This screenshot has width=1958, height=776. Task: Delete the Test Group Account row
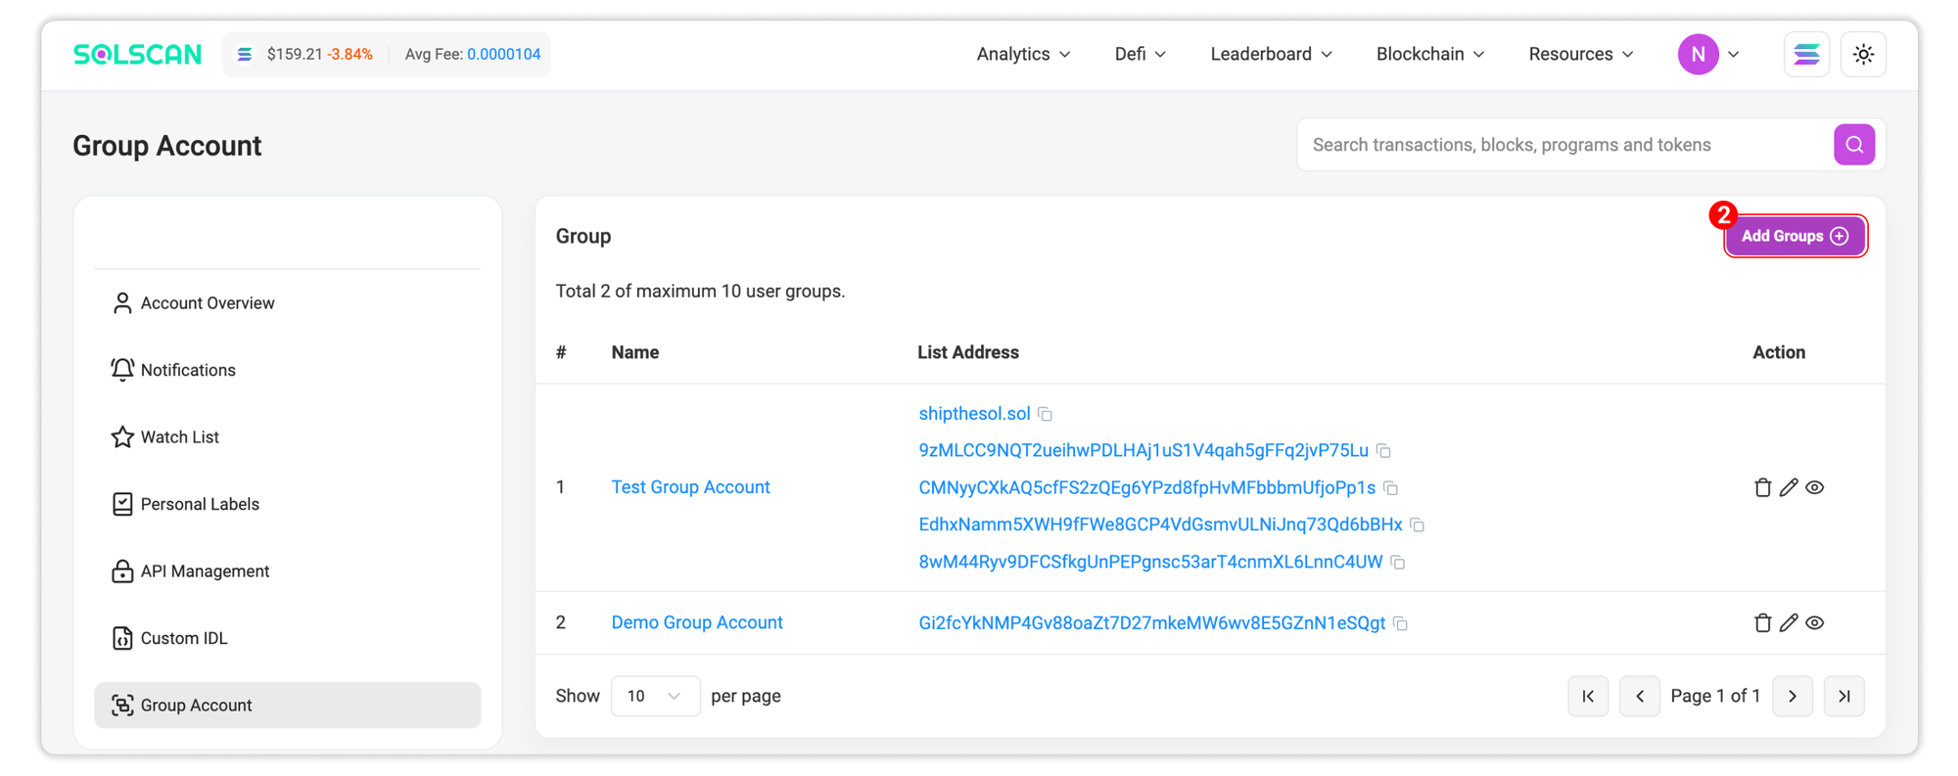[1762, 487]
